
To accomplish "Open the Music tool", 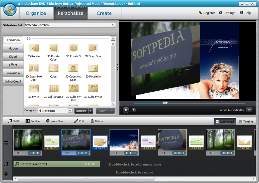I will (x=14, y=121).
